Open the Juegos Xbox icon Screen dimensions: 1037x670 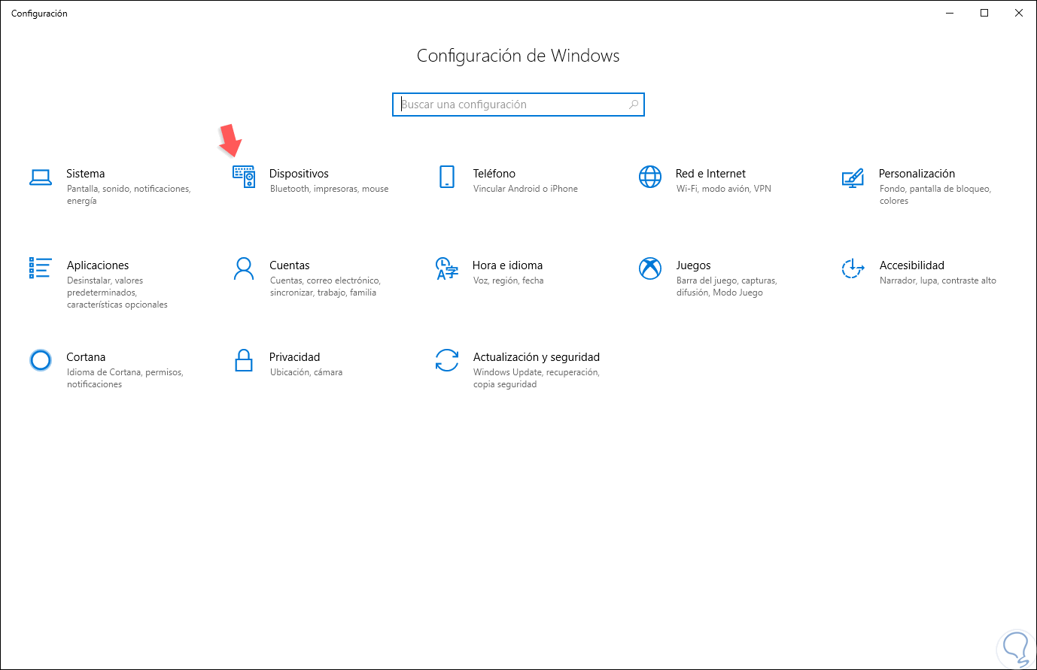click(x=650, y=268)
